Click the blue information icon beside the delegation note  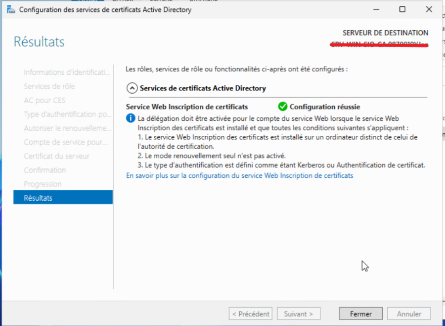coord(131,118)
